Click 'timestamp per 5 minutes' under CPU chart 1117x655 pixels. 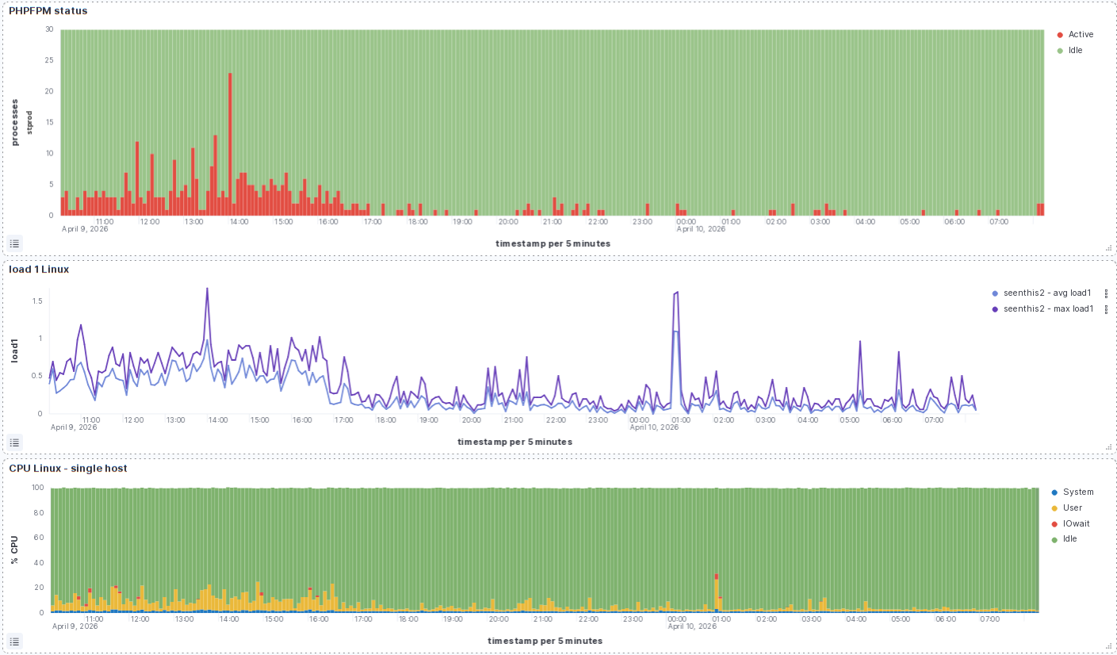(545, 641)
